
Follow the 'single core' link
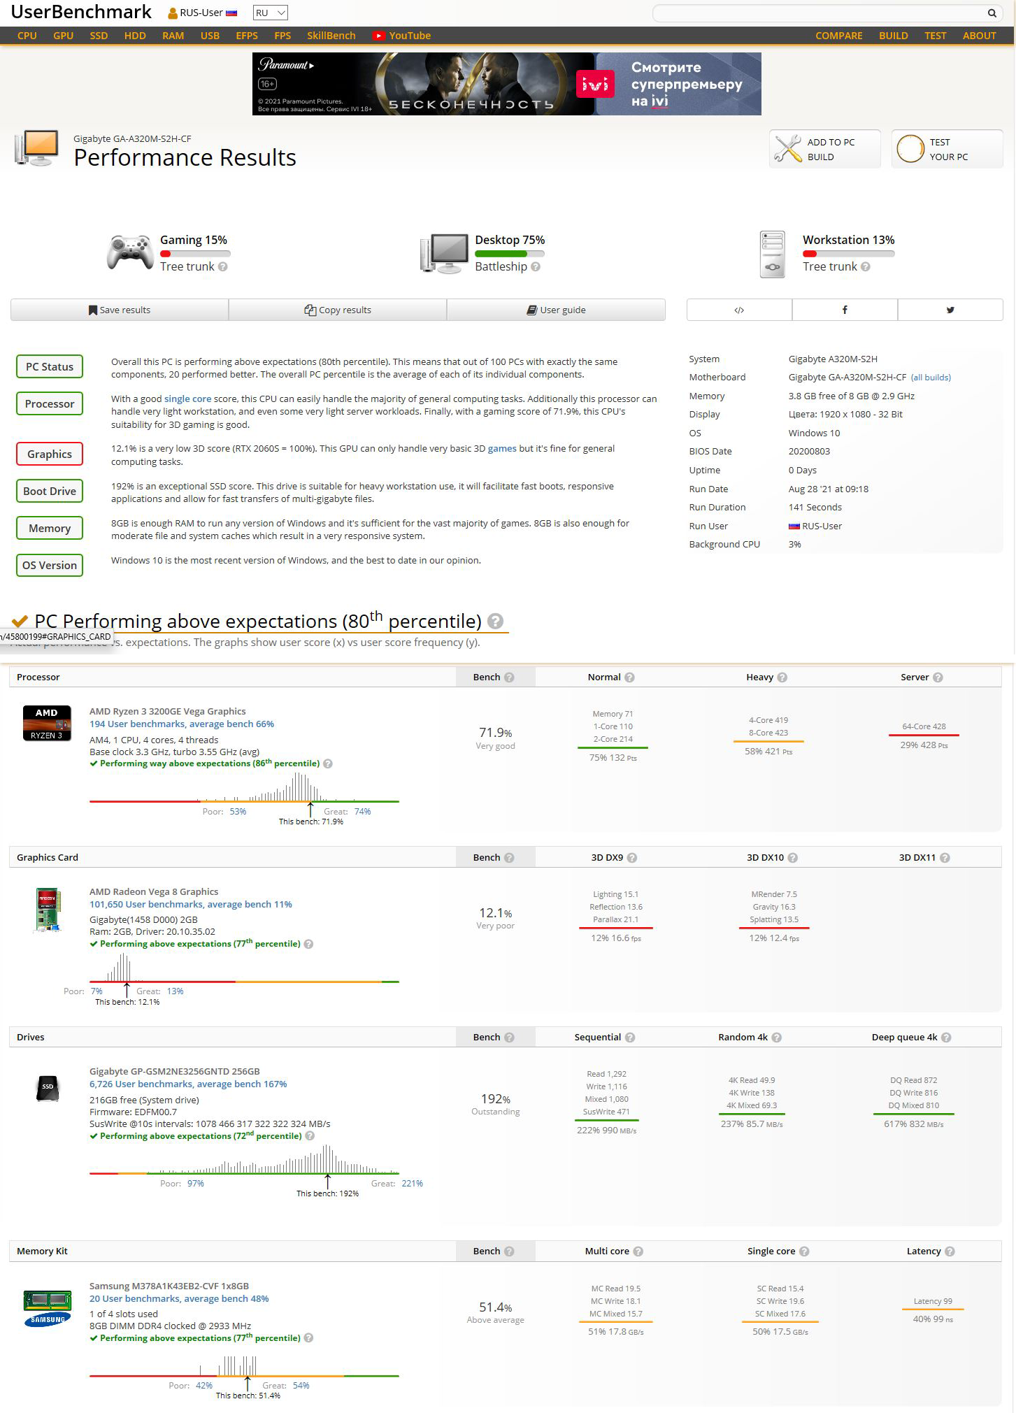coord(187,399)
